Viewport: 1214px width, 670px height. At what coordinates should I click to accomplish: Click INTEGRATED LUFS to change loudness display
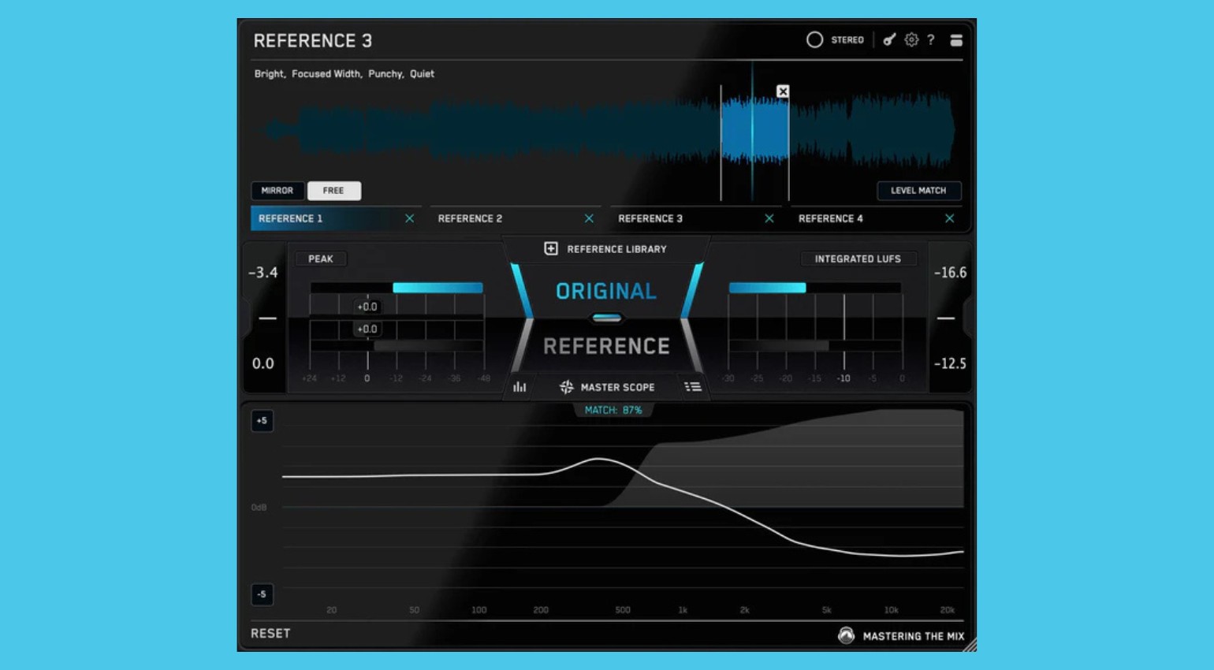(857, 259)
